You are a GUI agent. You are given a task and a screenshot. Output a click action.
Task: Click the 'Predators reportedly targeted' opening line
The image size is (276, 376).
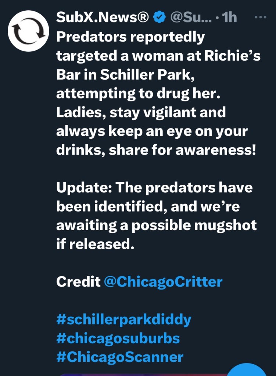[x=130, y=37]
